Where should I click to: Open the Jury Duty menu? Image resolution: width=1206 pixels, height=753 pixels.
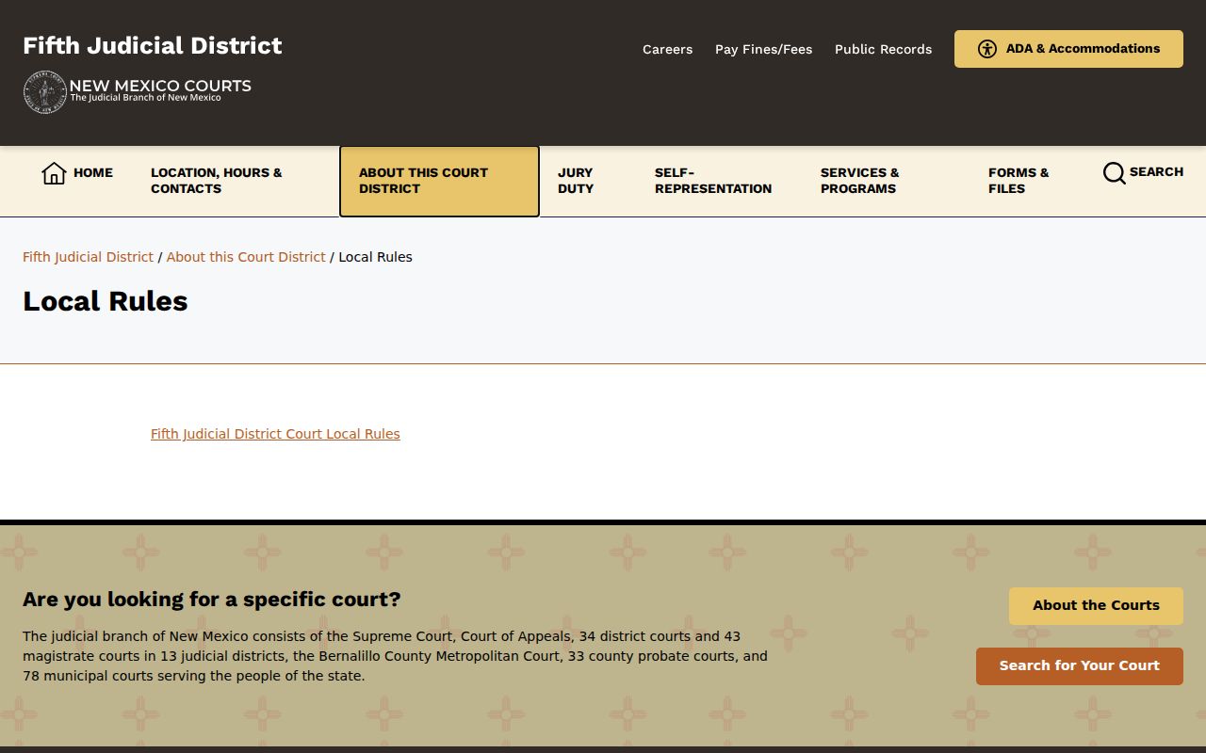click(x=587, y=181)
